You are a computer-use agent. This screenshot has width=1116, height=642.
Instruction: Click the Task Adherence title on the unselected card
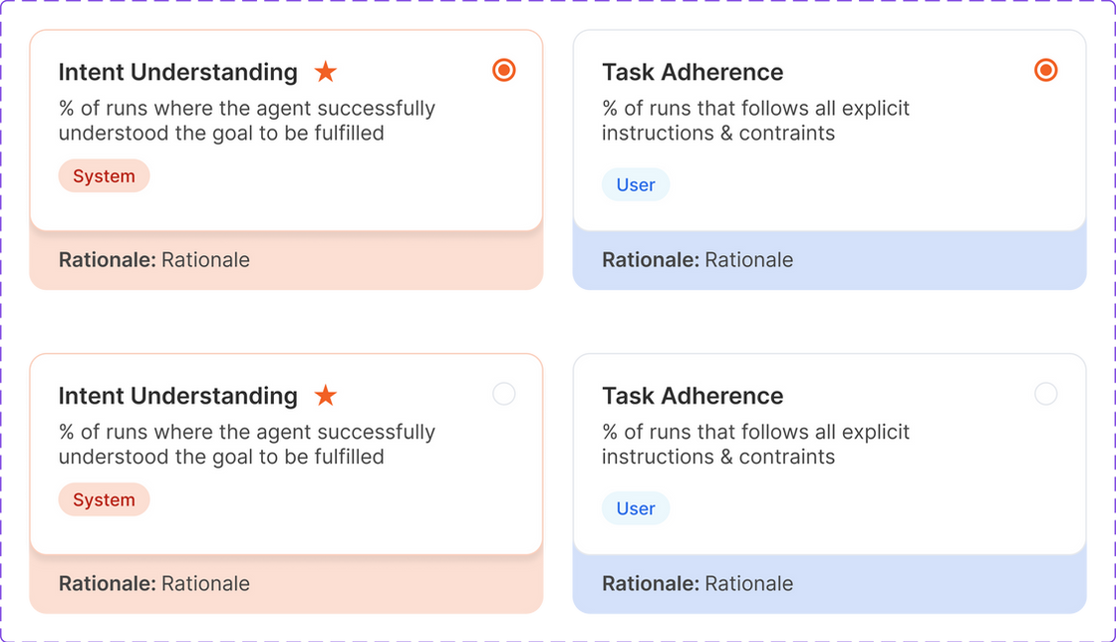tap(693, 396)
